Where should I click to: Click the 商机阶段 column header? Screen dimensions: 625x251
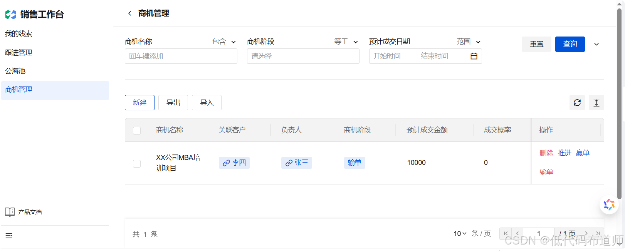coord(357,130)
